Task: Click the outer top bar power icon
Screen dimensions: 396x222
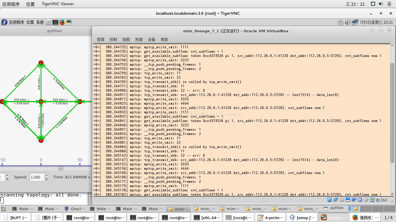Action: (x=389, y=4)
